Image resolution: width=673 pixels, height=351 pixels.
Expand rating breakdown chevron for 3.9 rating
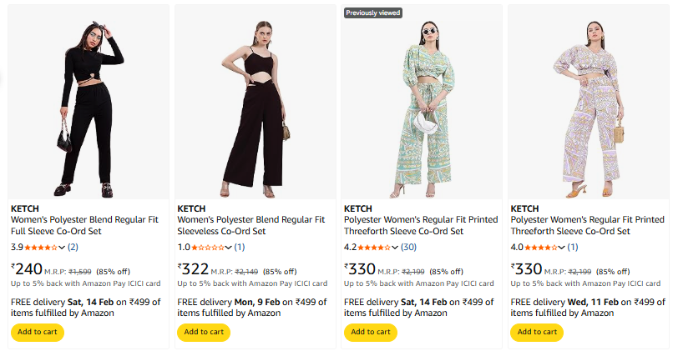click(62, 248)
